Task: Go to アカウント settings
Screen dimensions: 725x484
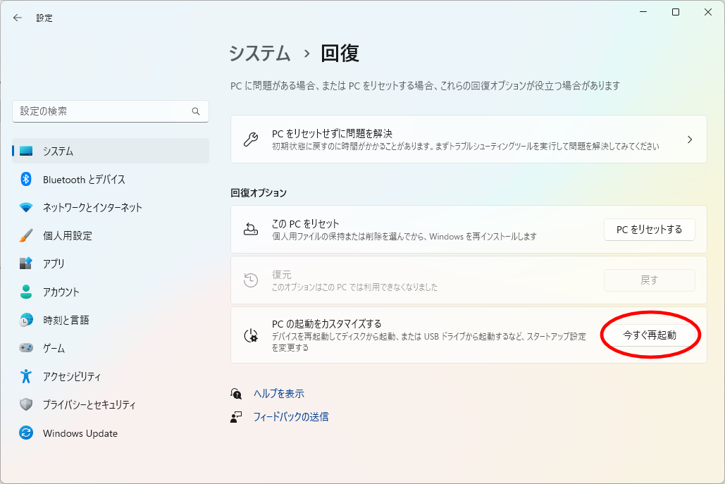Action: click(61, 292)
